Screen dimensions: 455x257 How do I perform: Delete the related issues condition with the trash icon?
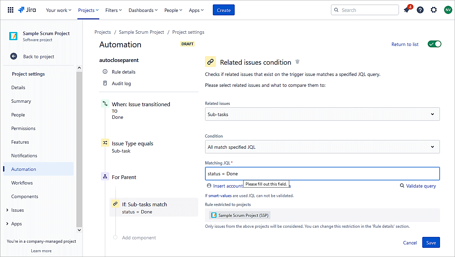tap(297, 62)
